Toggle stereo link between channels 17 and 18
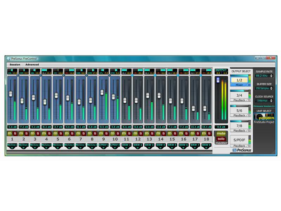281x211 pixels. coord(201,75)
